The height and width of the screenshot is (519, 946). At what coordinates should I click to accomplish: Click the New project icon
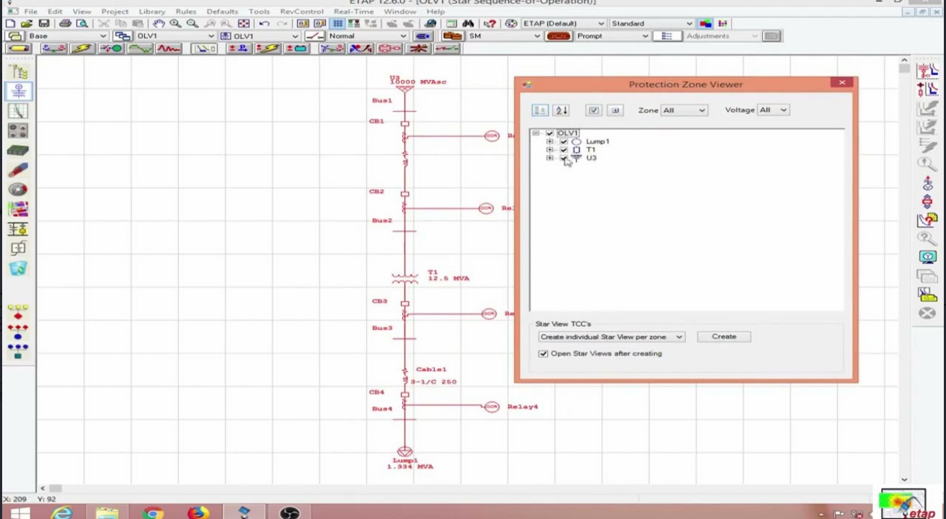pyautogui.click(x=10, y=24)
